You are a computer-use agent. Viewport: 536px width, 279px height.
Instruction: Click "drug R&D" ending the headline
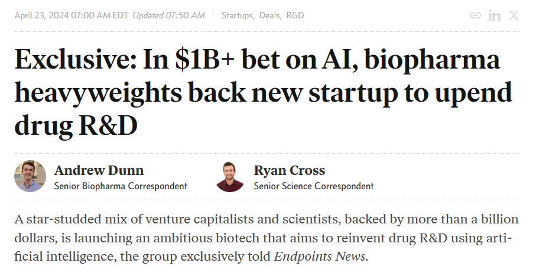(76, 125)
